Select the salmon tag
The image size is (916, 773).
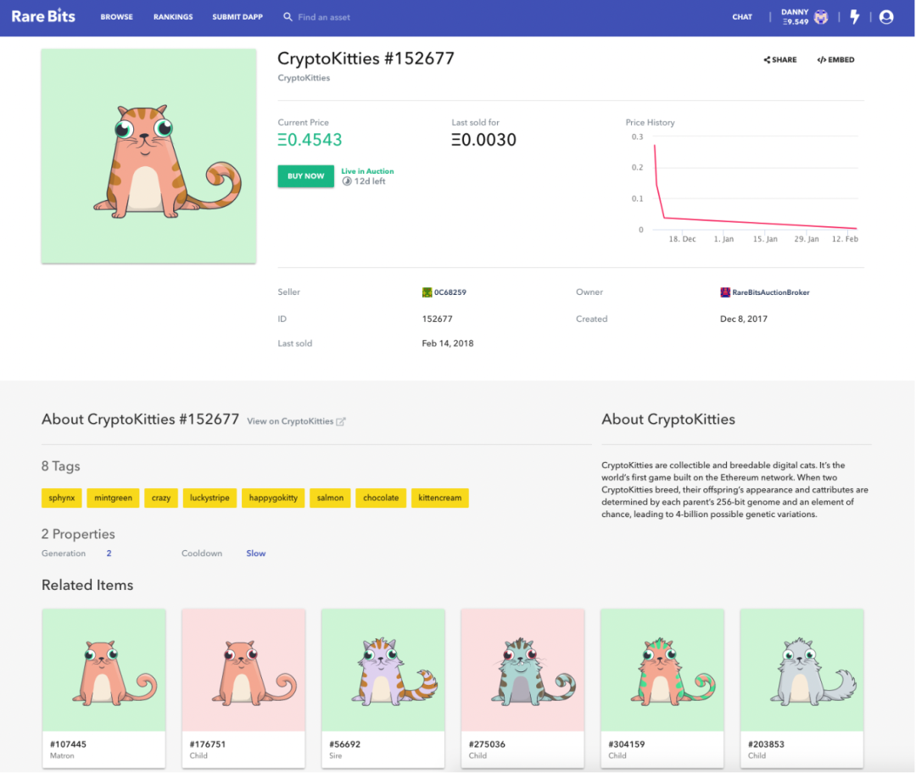(330, 498)
